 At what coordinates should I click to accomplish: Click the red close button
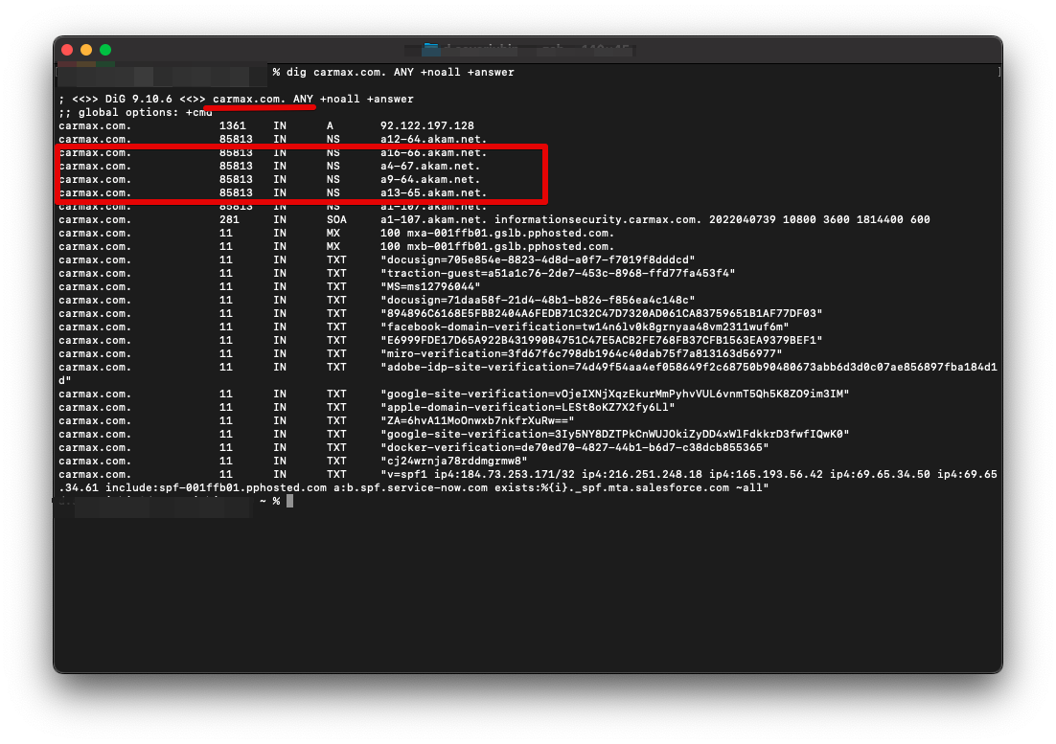click(68, 48)
